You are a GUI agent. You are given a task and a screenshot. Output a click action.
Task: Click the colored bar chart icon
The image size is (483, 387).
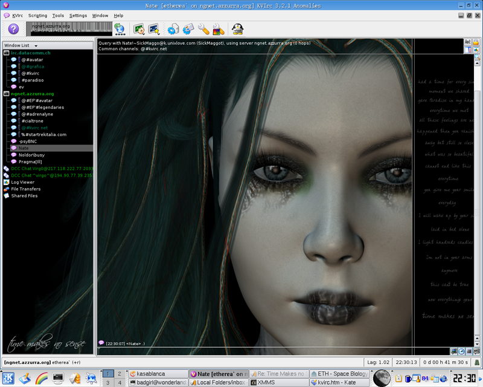click(x=476, y=50)
